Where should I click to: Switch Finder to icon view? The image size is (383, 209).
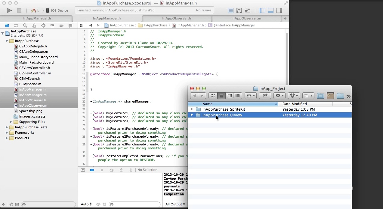point(213,96)
